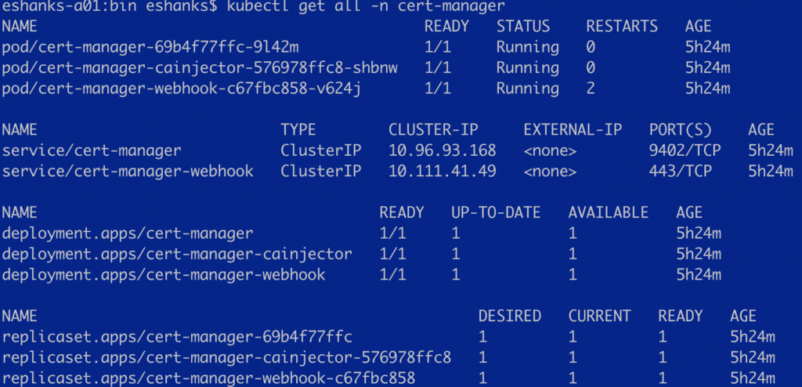Click the webhook pod restart count 2
Image resolution: width=802 pixels, height=387 pixels.
[591, 88]
